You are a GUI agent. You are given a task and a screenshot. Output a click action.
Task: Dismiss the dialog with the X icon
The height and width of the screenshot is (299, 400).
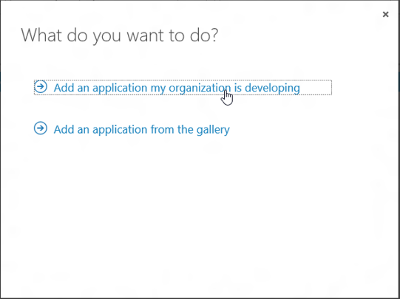point(385,15)
